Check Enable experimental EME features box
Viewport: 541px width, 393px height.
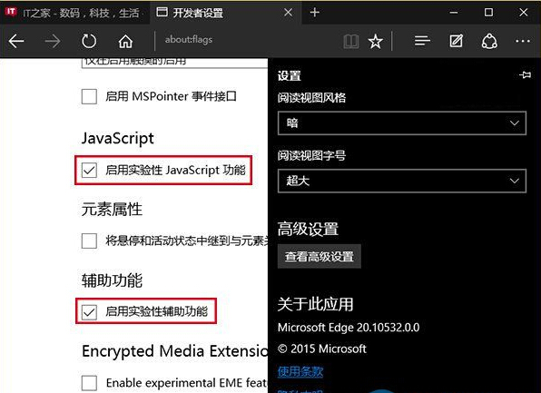89,383
